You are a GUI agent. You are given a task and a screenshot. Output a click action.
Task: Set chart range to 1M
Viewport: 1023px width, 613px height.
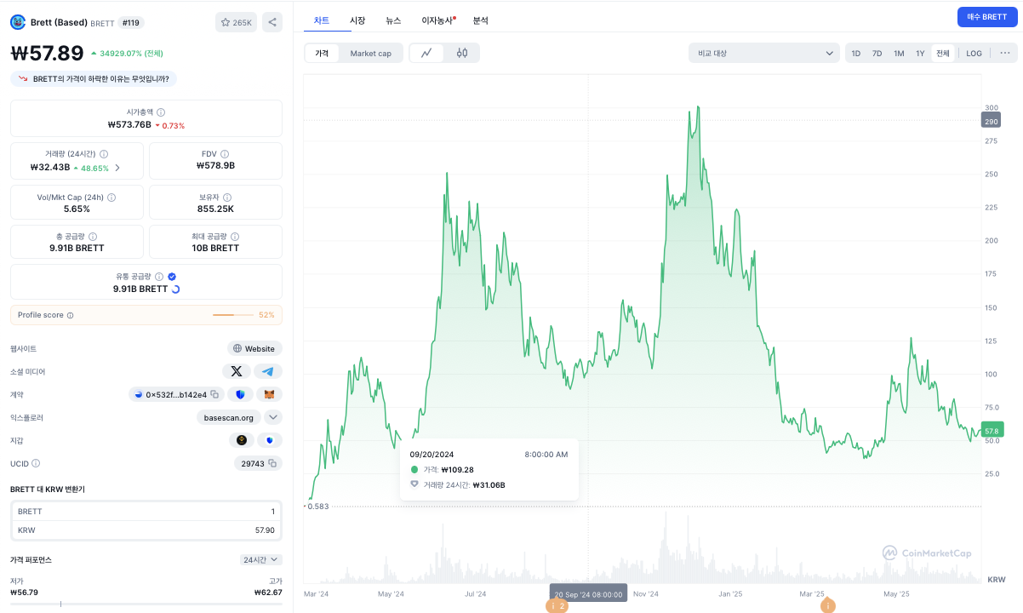899,53
